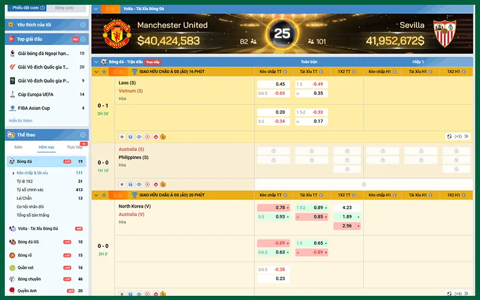Click the Manchester United pool amount $40,424,583
This screenshot has height=300, width=480.
point(169,41)
